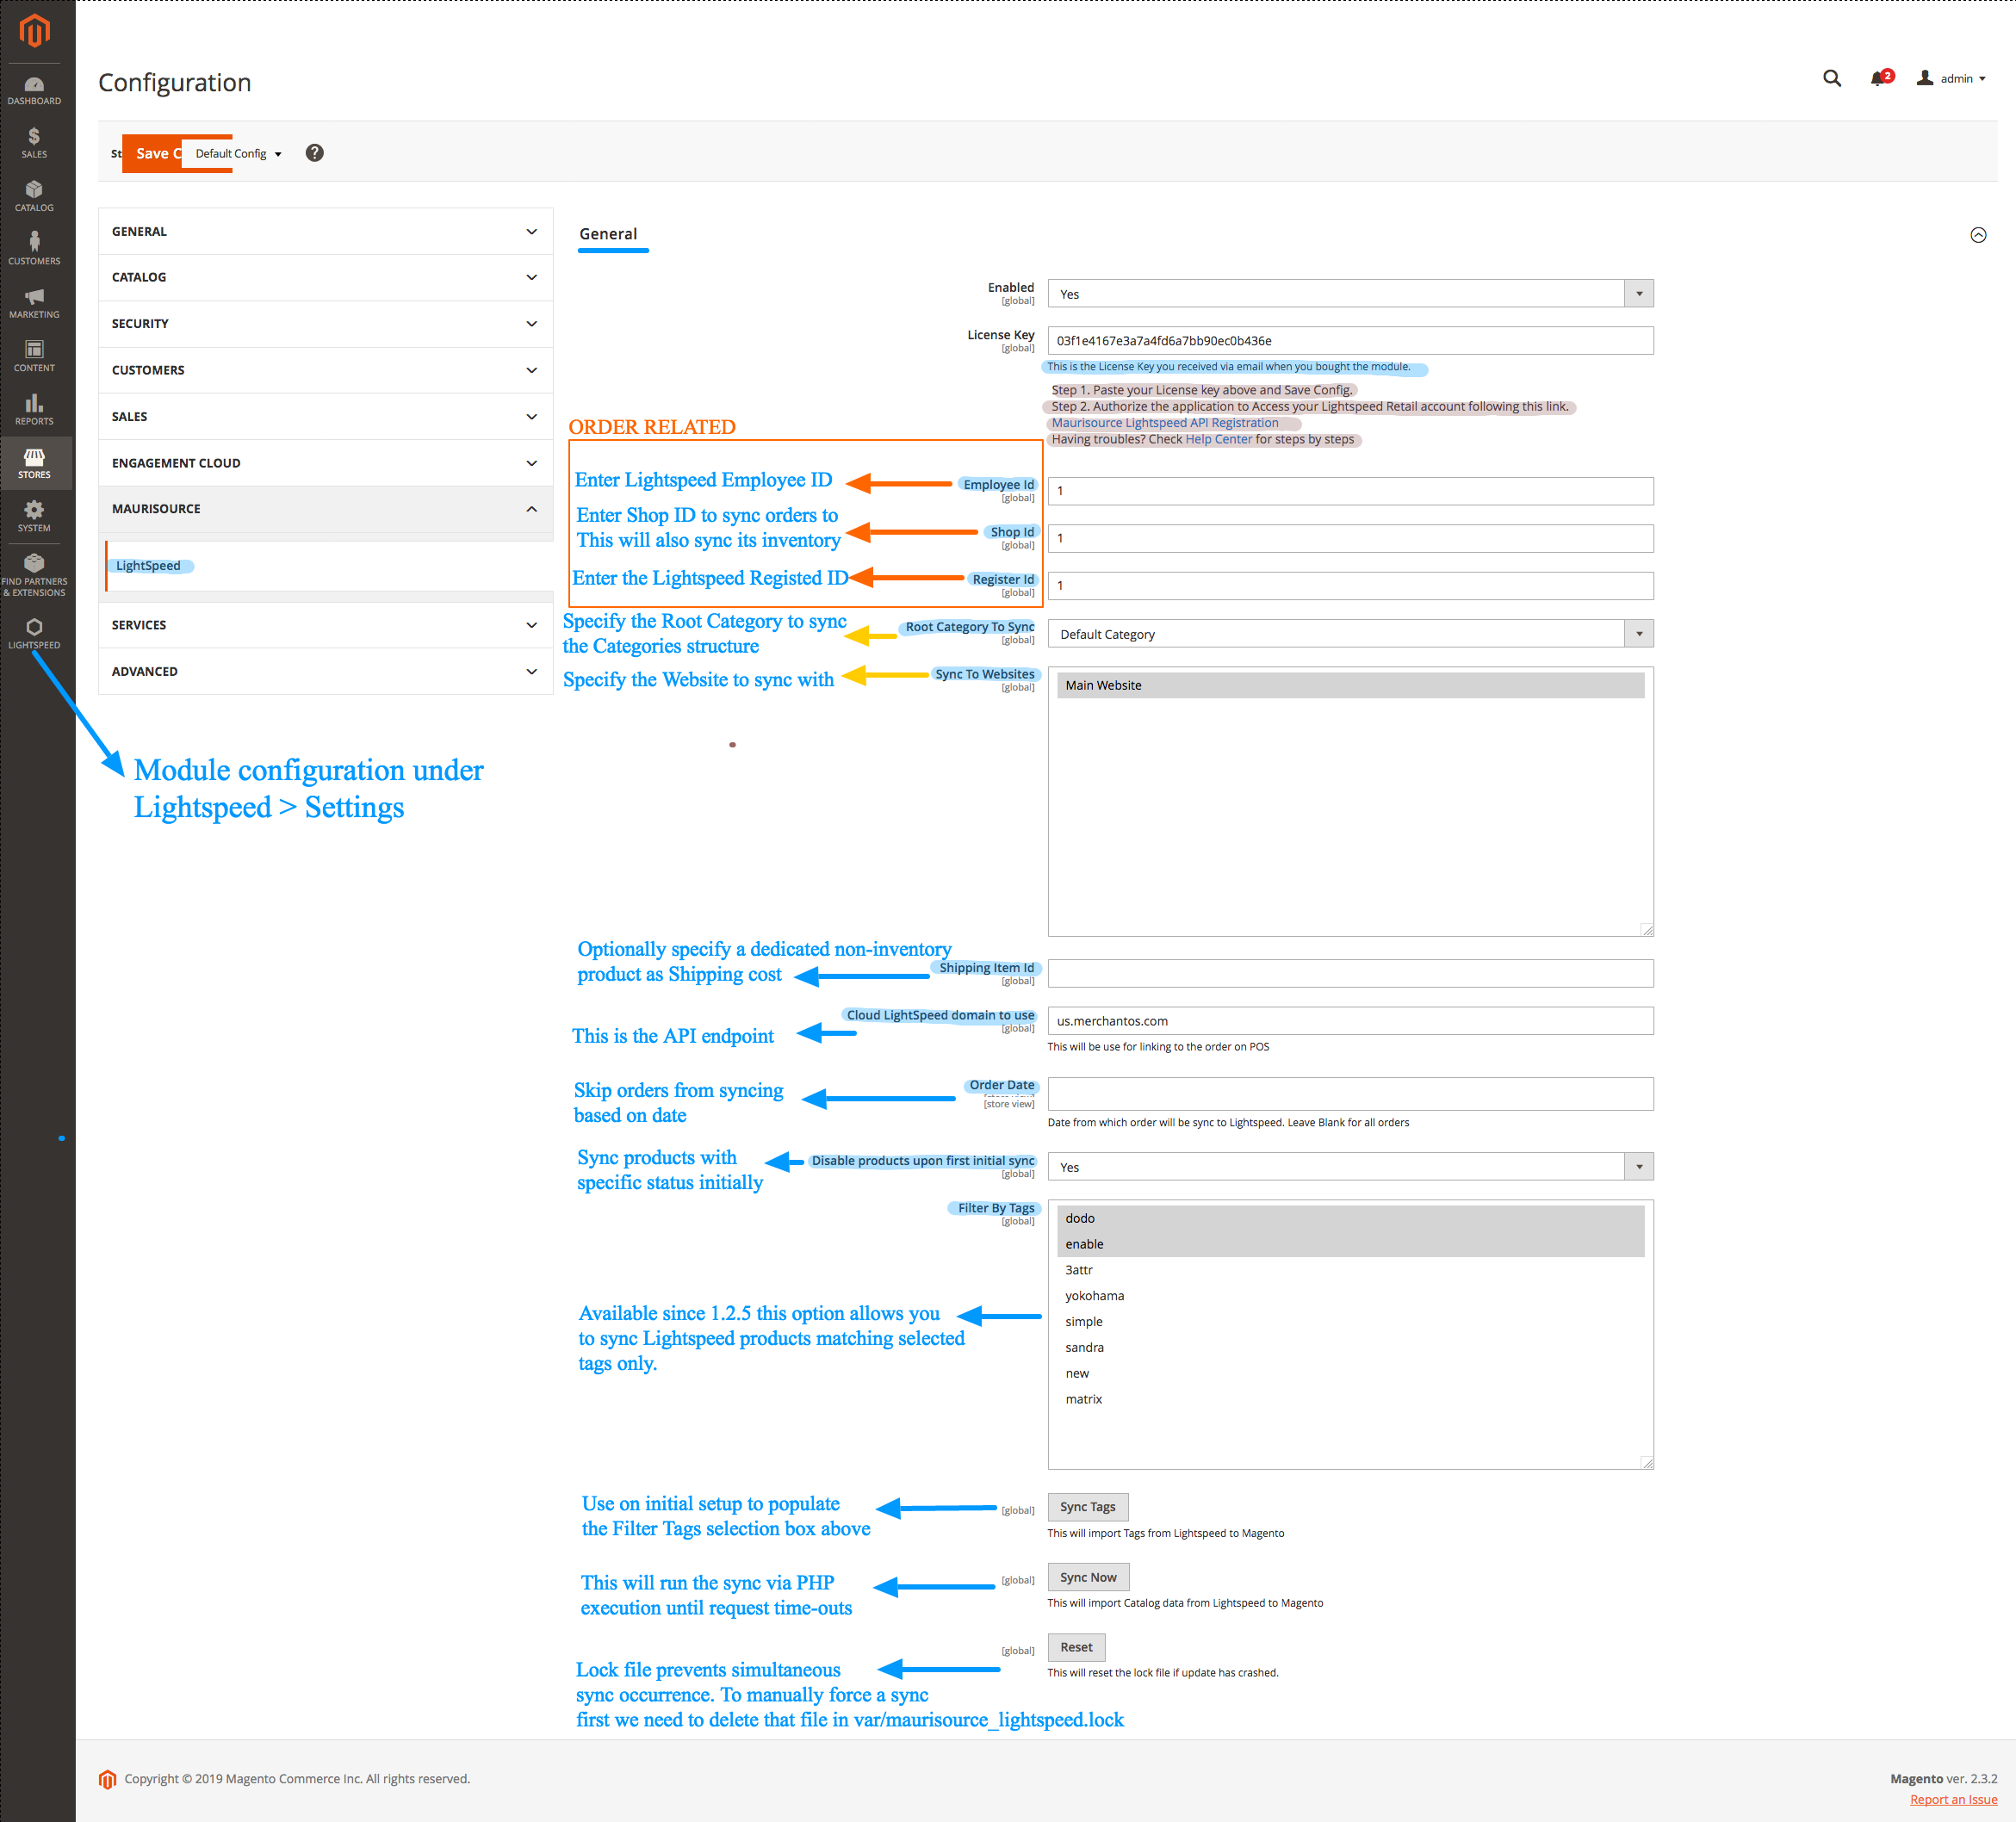Select the yokohama tag in Filter By Tags

[x=1095, y=1295]
